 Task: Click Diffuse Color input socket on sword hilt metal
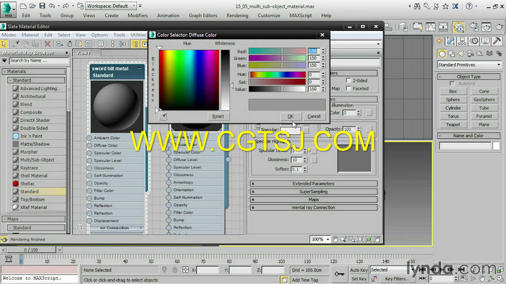[89, 146]
